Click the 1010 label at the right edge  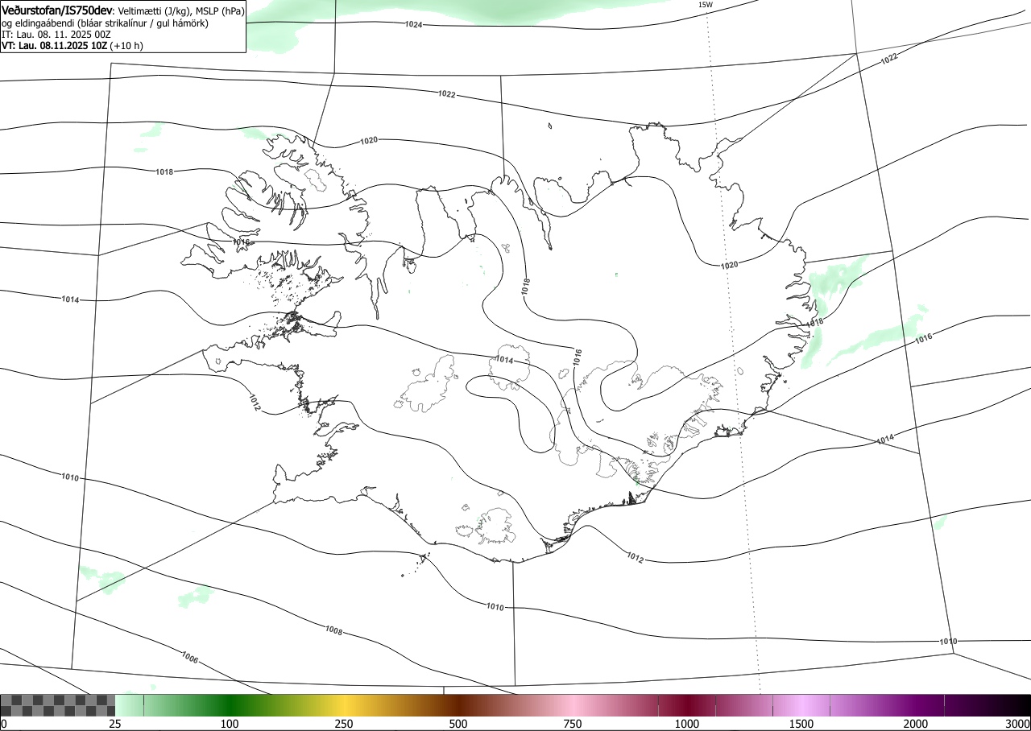click(x=948, y=642)
